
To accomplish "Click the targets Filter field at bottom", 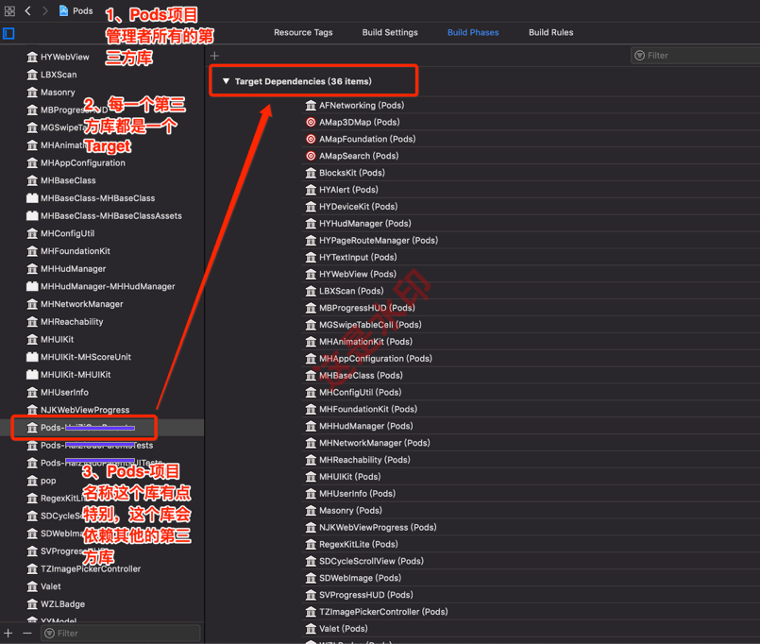I will pos(121,633).
